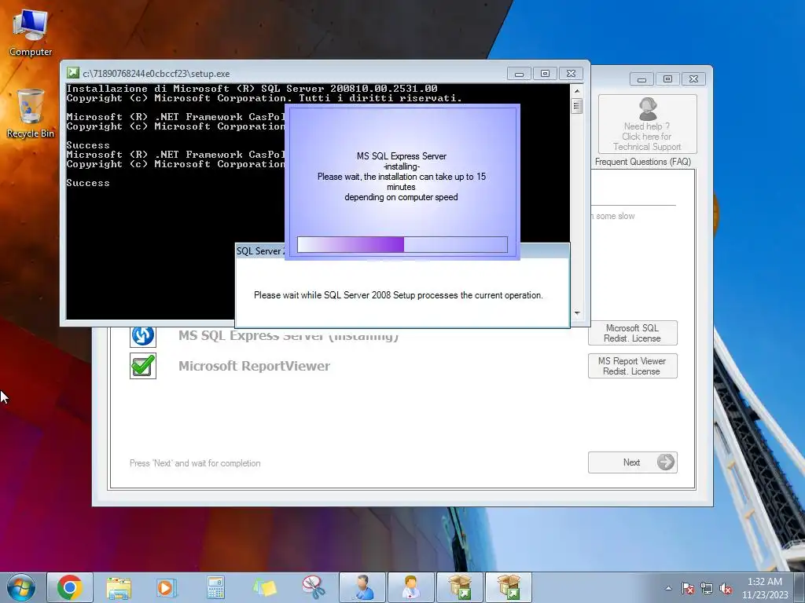Show hidden system tray icons
This screenshot has height=603, width=805.
668,588
